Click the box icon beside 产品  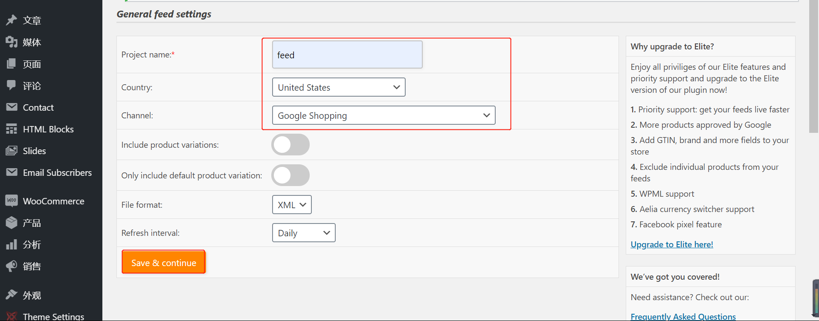tap(12, 222)
